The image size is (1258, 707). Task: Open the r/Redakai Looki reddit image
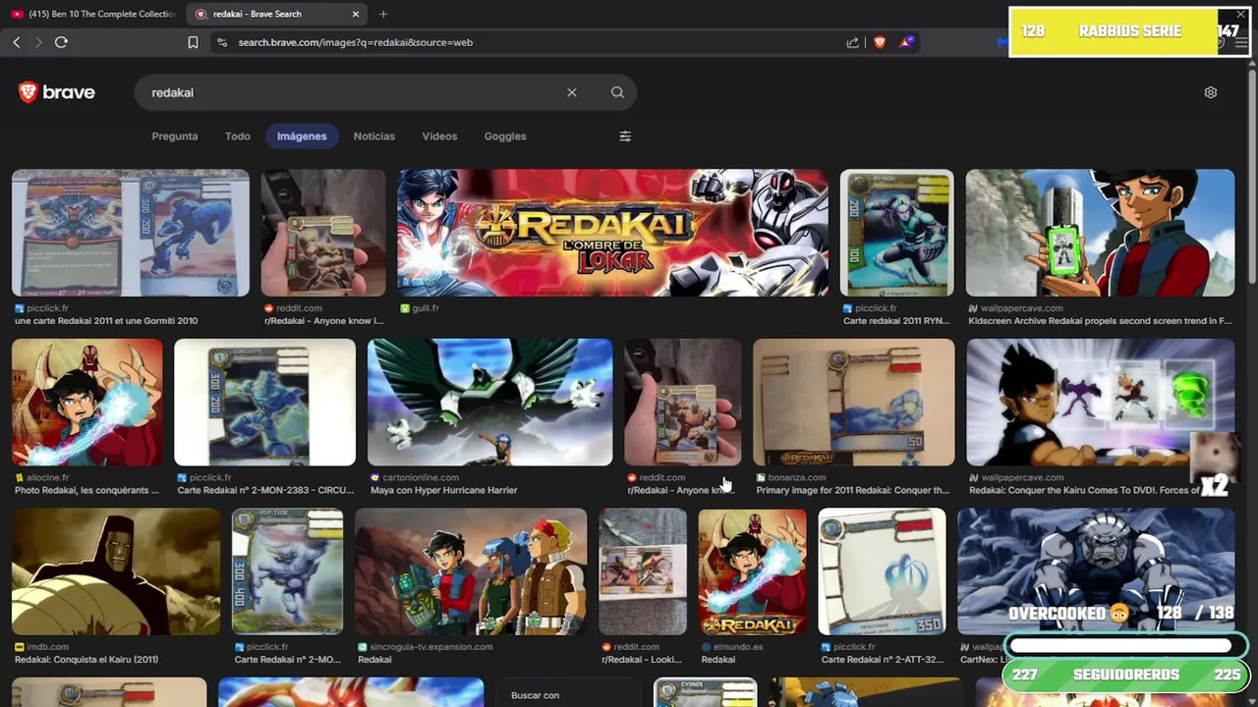pos(643,571)
